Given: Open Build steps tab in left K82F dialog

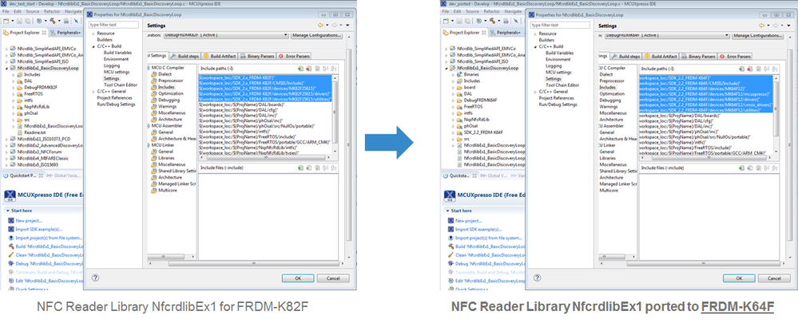Looking at the screenshot, I should (x=185, y=57).
